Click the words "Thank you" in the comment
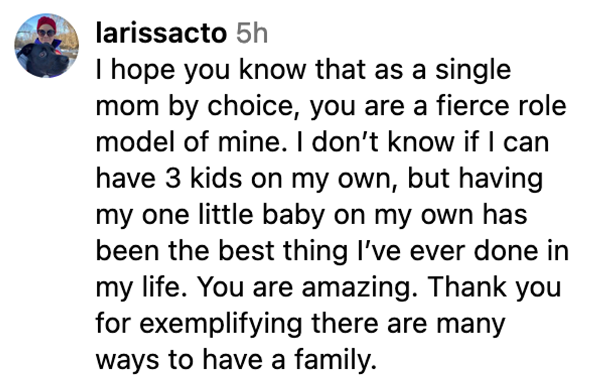 [494, 287]
